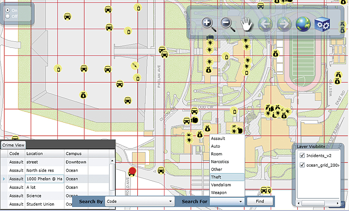
Task: Choose Other from the dropdown list
Action: (x=227, y=169)
